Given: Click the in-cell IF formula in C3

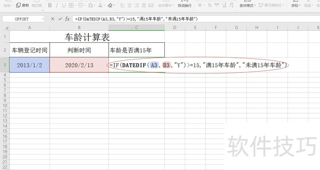Looking at the screenshot, I should click(x=198, y=65).
